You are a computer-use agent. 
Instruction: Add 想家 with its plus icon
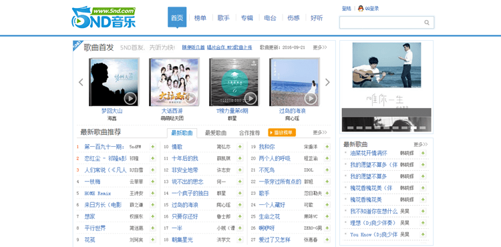pos(153,216)
